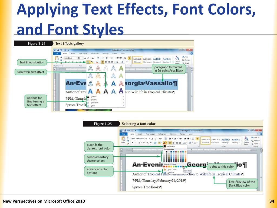Click Gradient in font color palette

click(x=171, y=173)
